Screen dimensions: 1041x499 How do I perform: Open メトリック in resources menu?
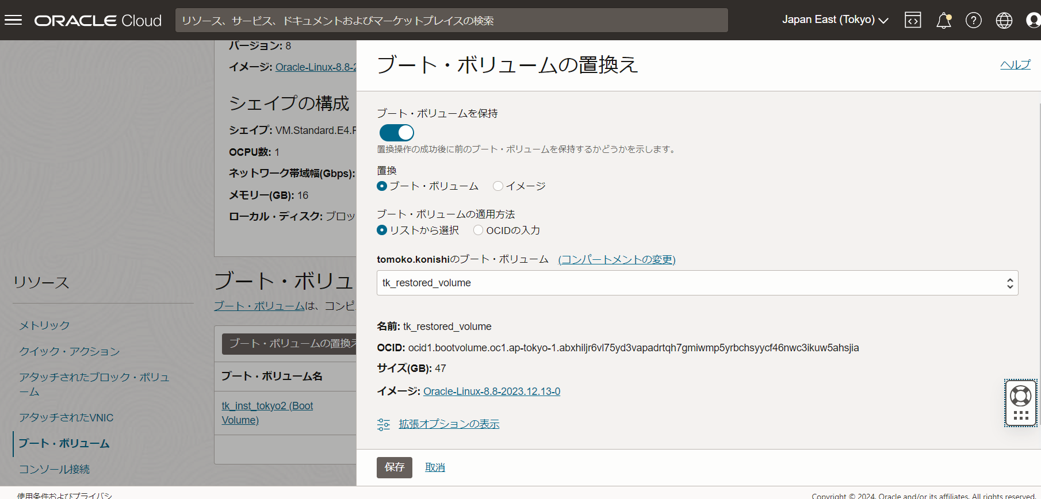[x=44, y=325]
